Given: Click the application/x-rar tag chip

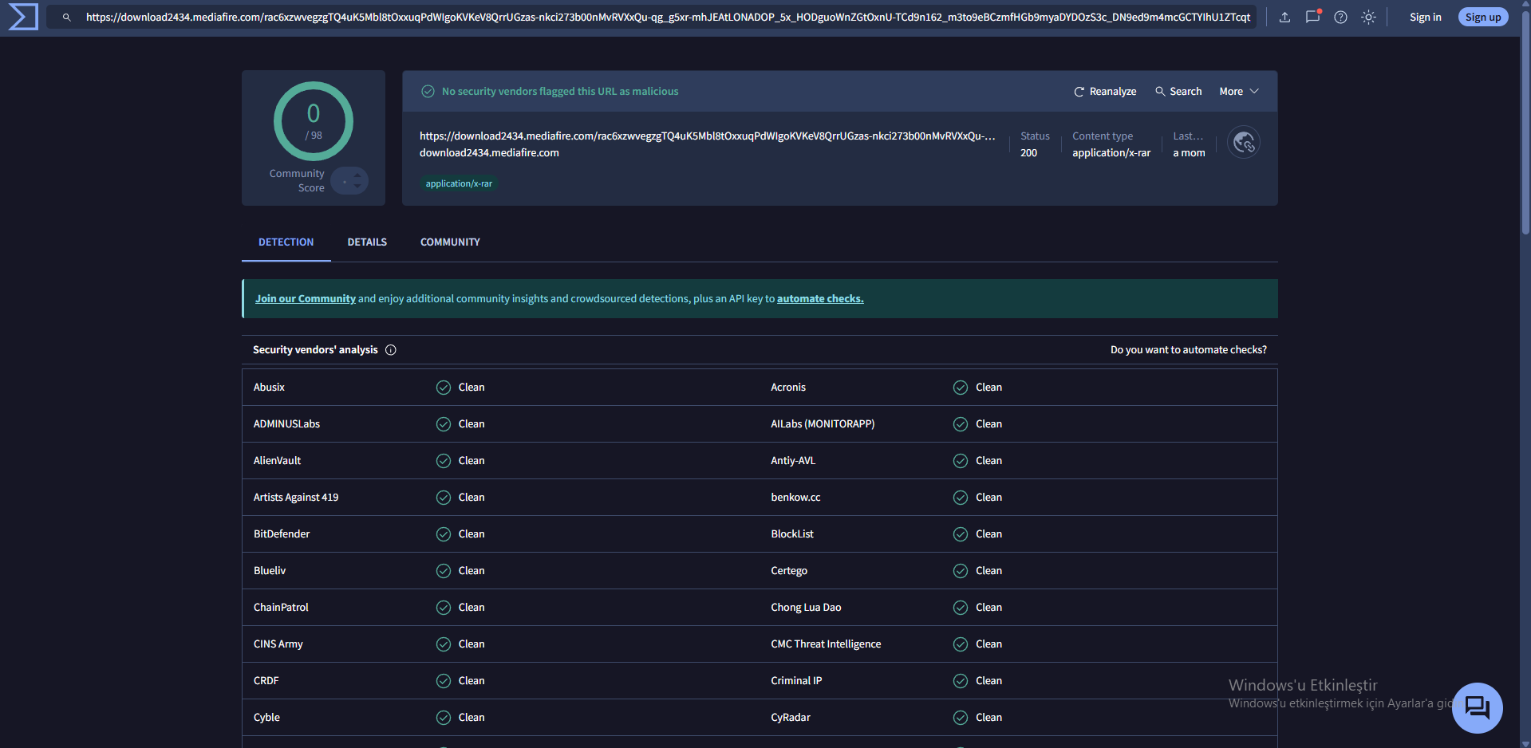Looking at the screenshot, I should (x=459, y=183).
